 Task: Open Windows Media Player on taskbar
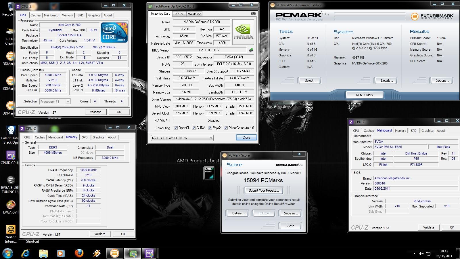tap(61, 253)
